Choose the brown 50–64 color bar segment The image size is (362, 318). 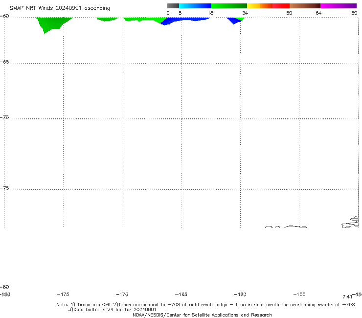click(305, 6)
